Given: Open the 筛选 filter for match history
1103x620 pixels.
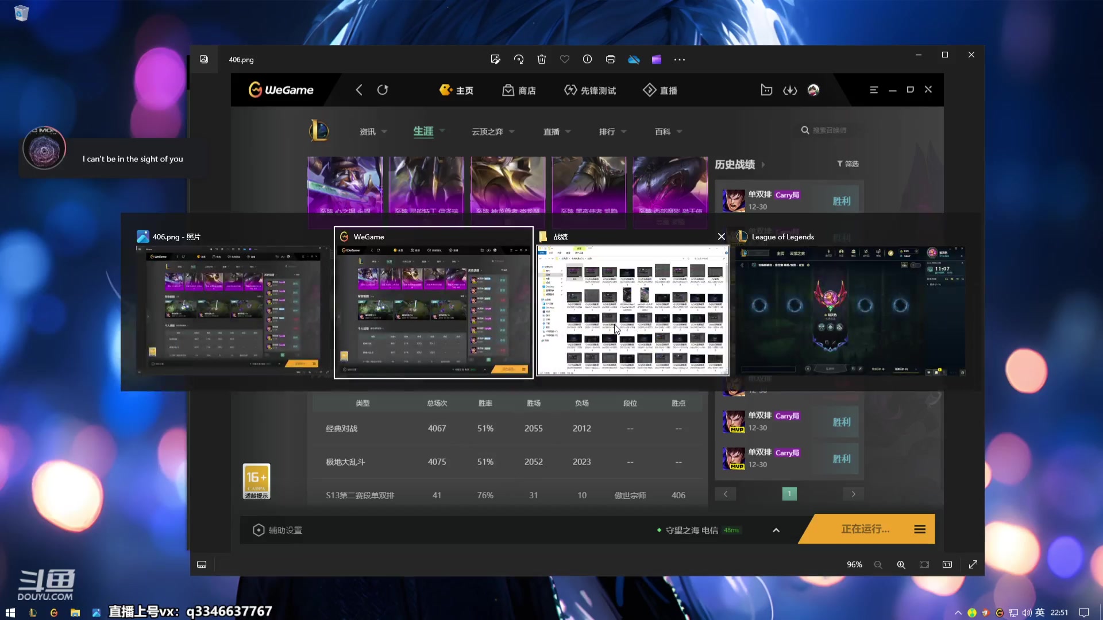Looking at the screenshot, I should 847,164.
